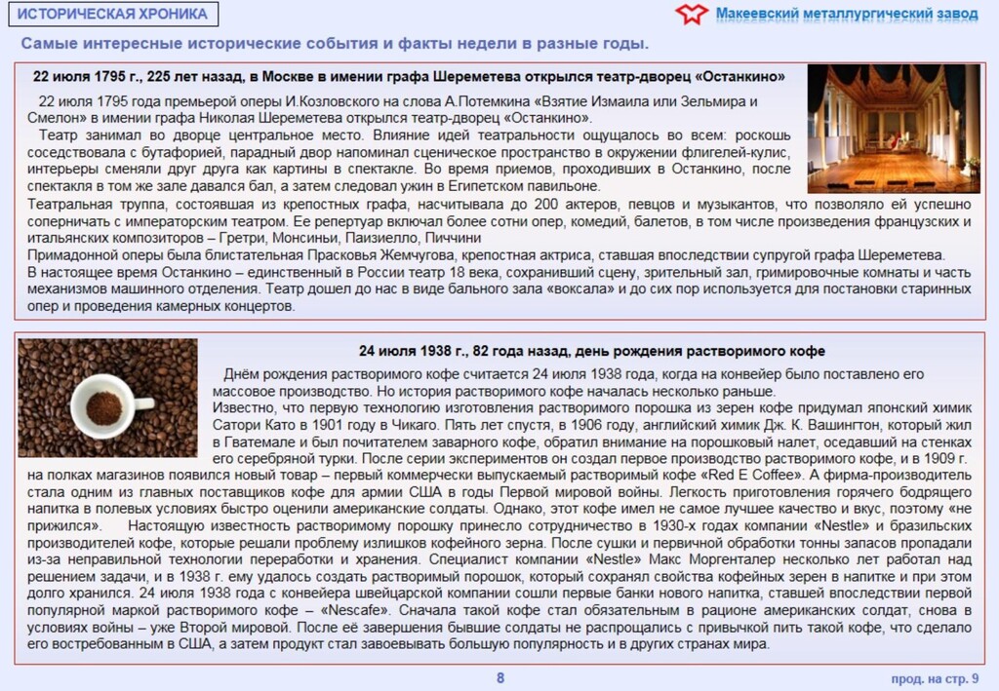999x691 pixels.
Task: Click the page number 8
Action: (500, 678)
